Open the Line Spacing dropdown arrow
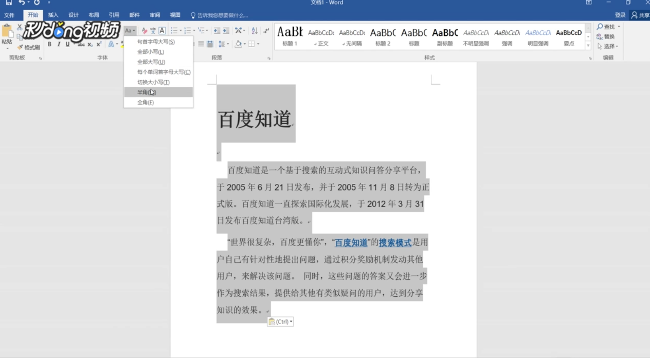Image resolution: width=650 pixels, height=358 pixels. 228,44
